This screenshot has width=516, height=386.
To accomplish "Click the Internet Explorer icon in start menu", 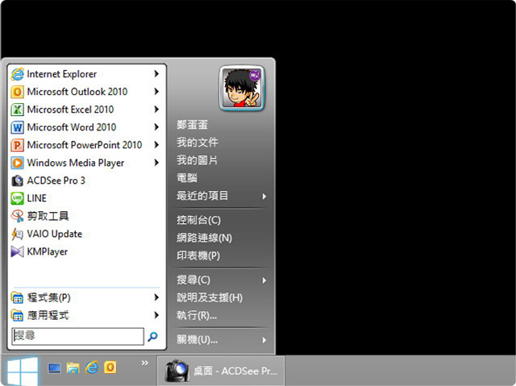I will (17, 74).
